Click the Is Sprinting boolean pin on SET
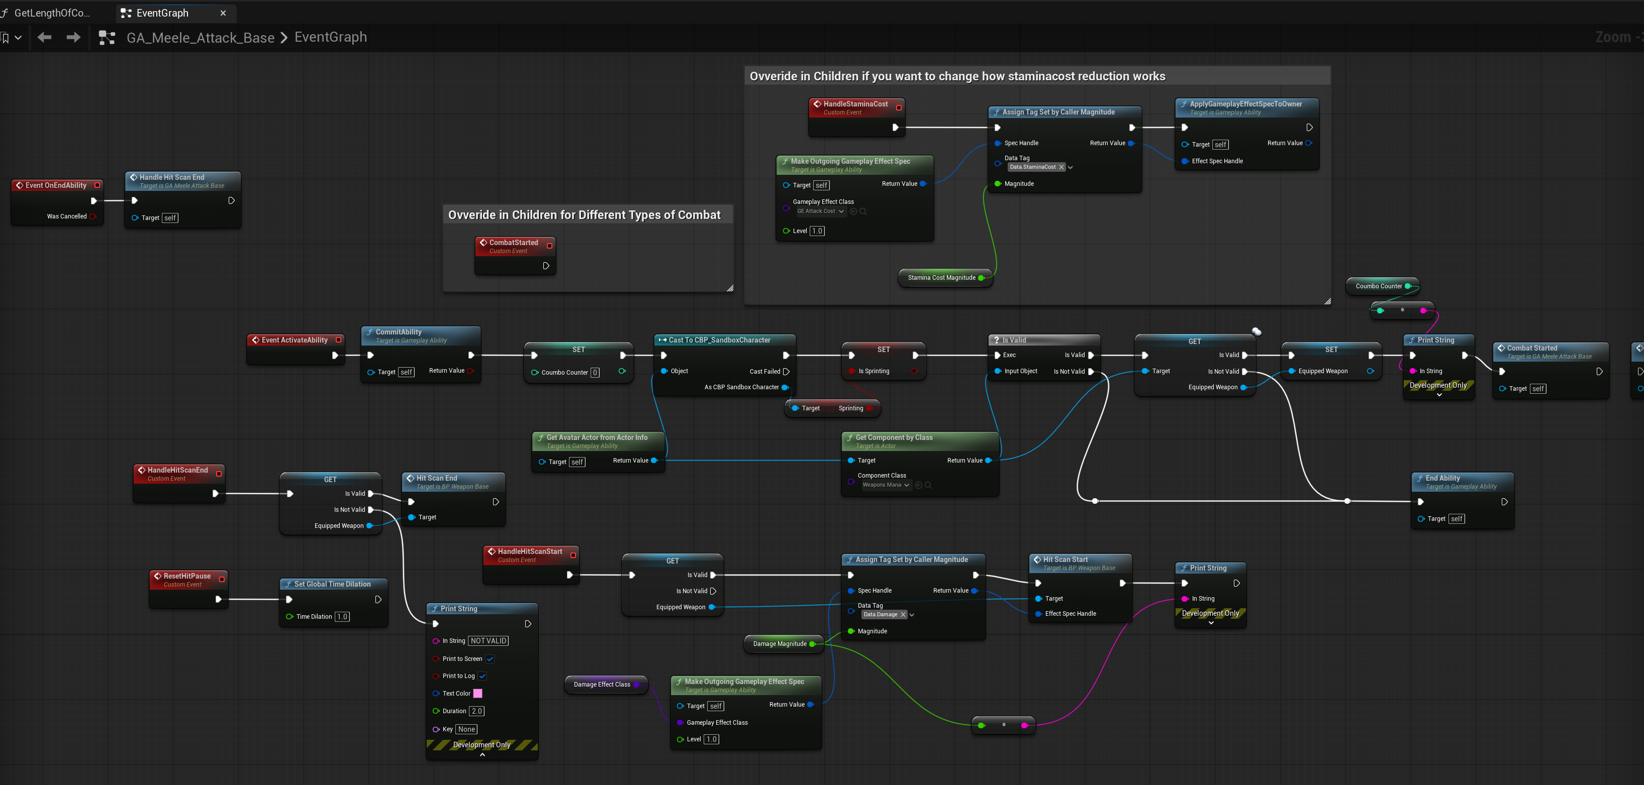 click(851, 371)
